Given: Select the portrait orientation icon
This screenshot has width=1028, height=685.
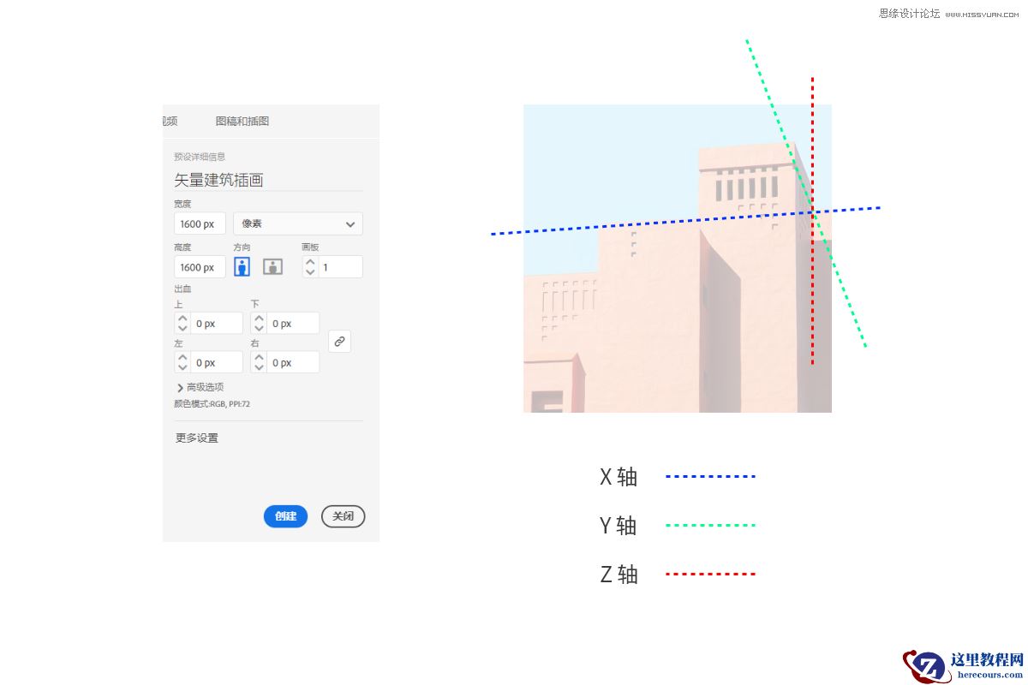Looking at the screenshot, I should pyautogui.click(x=242, y=266).
